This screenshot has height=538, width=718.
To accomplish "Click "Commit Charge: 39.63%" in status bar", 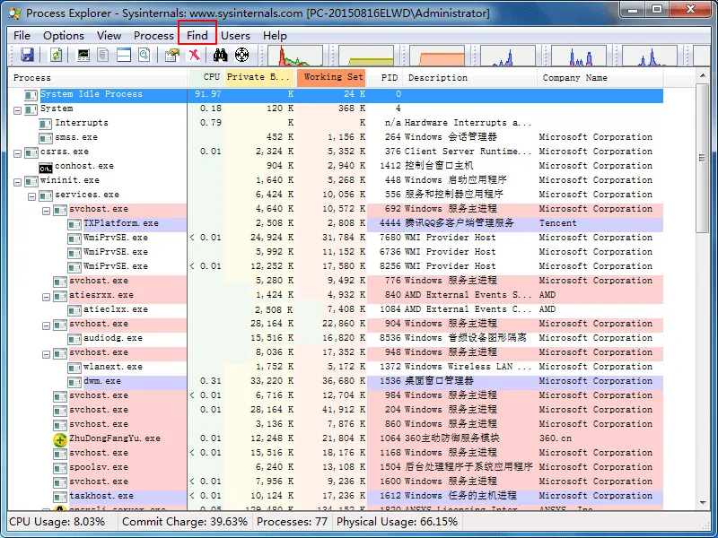I will tap(185, 522).
